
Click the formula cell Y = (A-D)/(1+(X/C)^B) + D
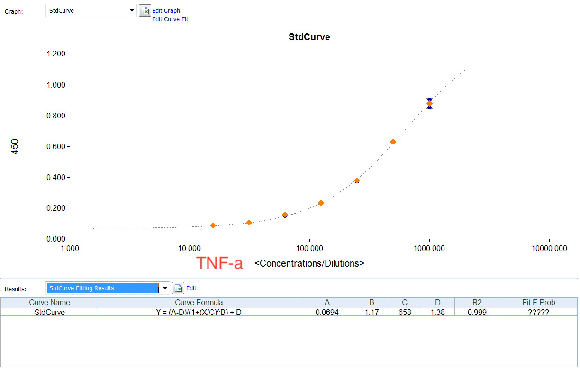pos(199,313)
